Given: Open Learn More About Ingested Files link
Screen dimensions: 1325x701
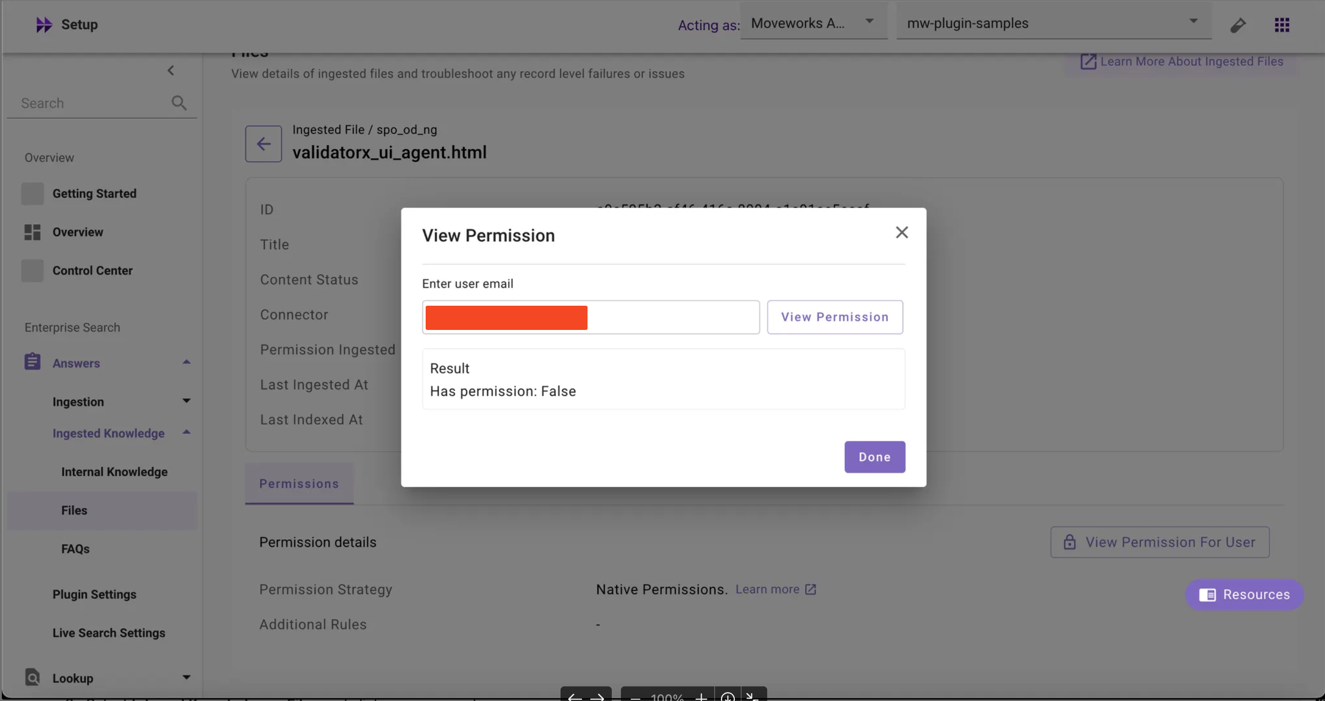Looking at the screenshot, I should 1182,62.
